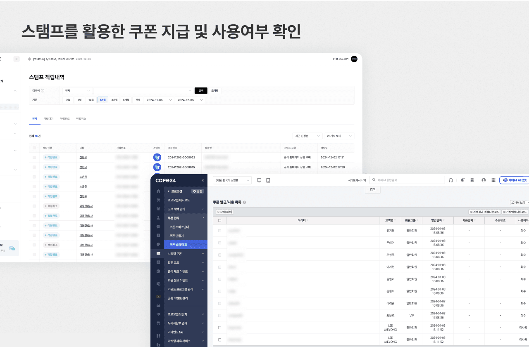Open the 25개씩 보기 dropdown
This screenshot has height=347, width=529.
(x=339, y=136)
